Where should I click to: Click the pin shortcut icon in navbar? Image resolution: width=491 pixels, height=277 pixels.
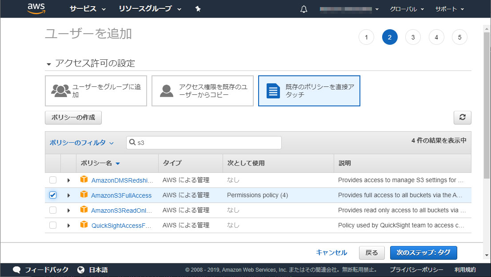pyautogui.click(x=198, y=9)
